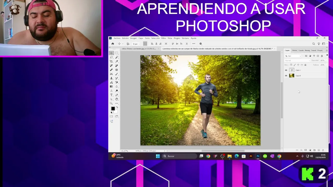This screenshot has height=187, width=333.
Task: Select the Zoom tool
Action: point(111,103)
